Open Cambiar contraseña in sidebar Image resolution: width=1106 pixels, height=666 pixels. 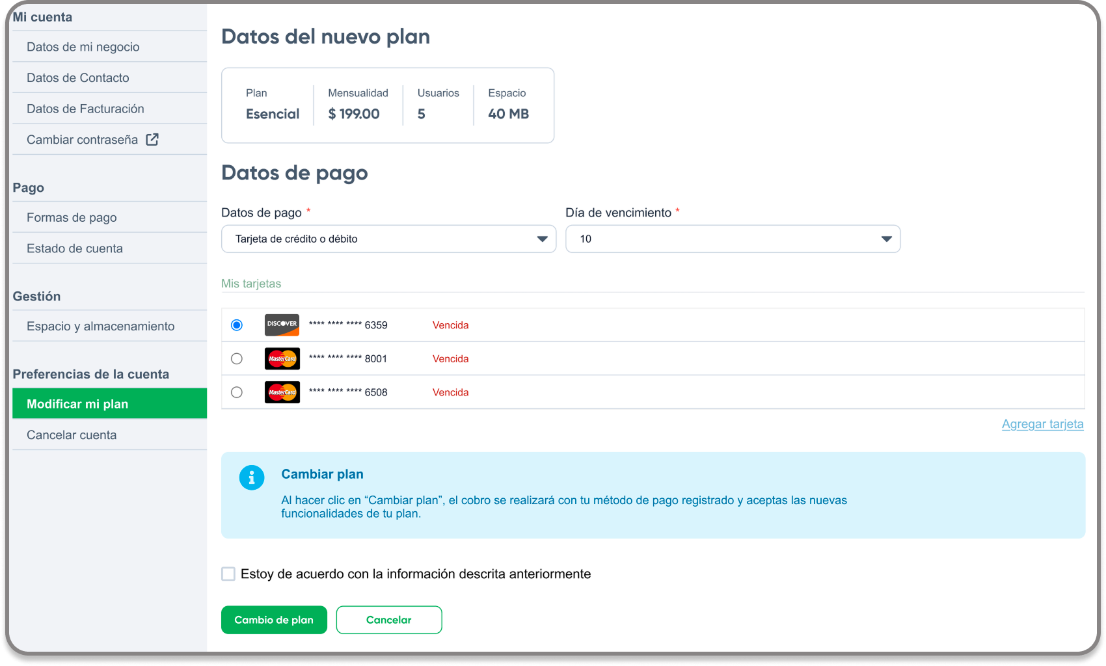(x=109, y=139)
